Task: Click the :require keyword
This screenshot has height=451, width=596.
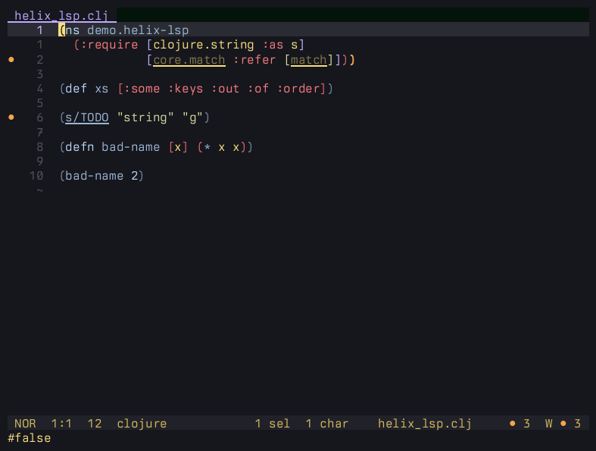Action: [109, 45]
